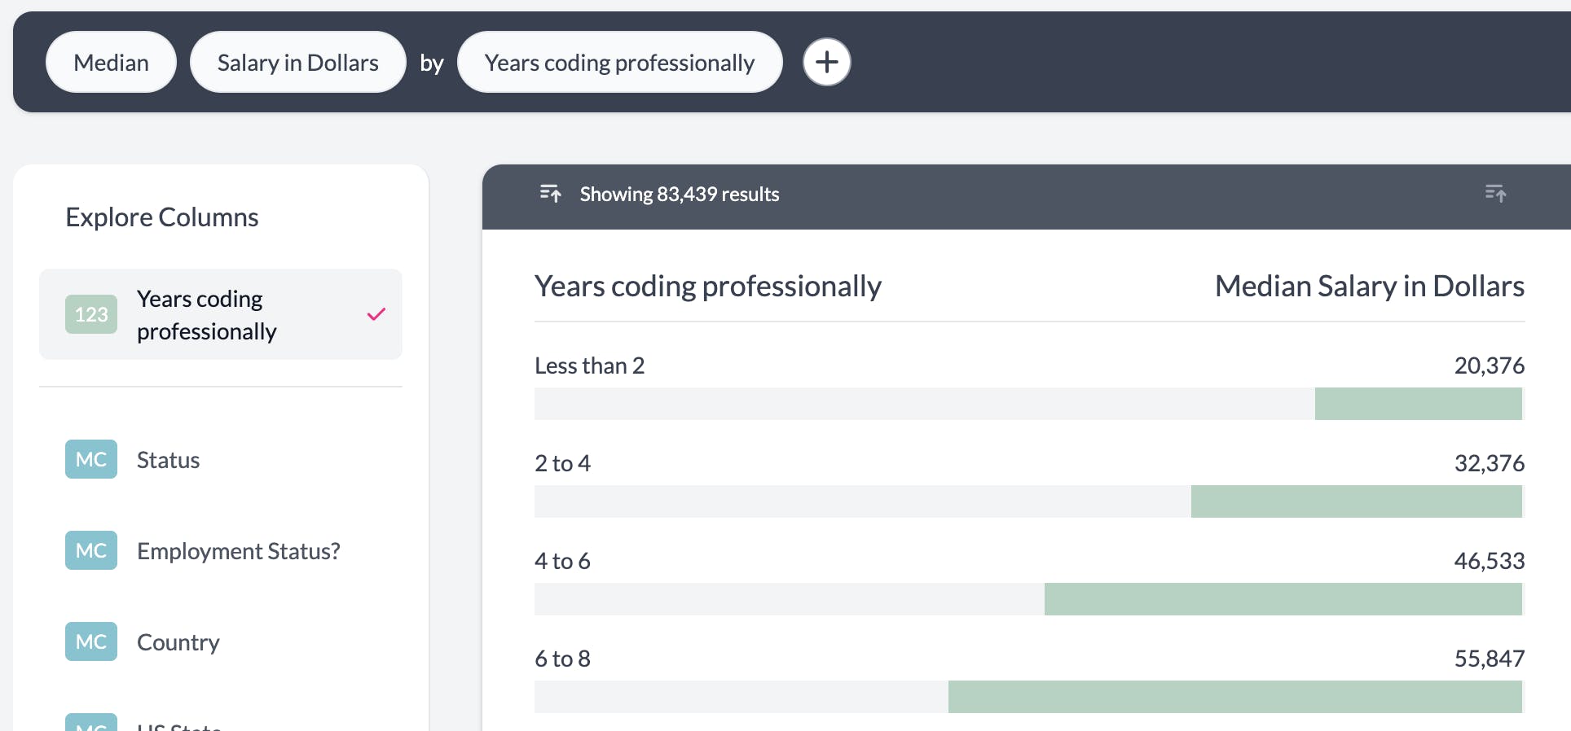The height and width of the screenshot is (731, 1571).
Task: Click the sort icon beside Showing results
Action: point(550,194)
